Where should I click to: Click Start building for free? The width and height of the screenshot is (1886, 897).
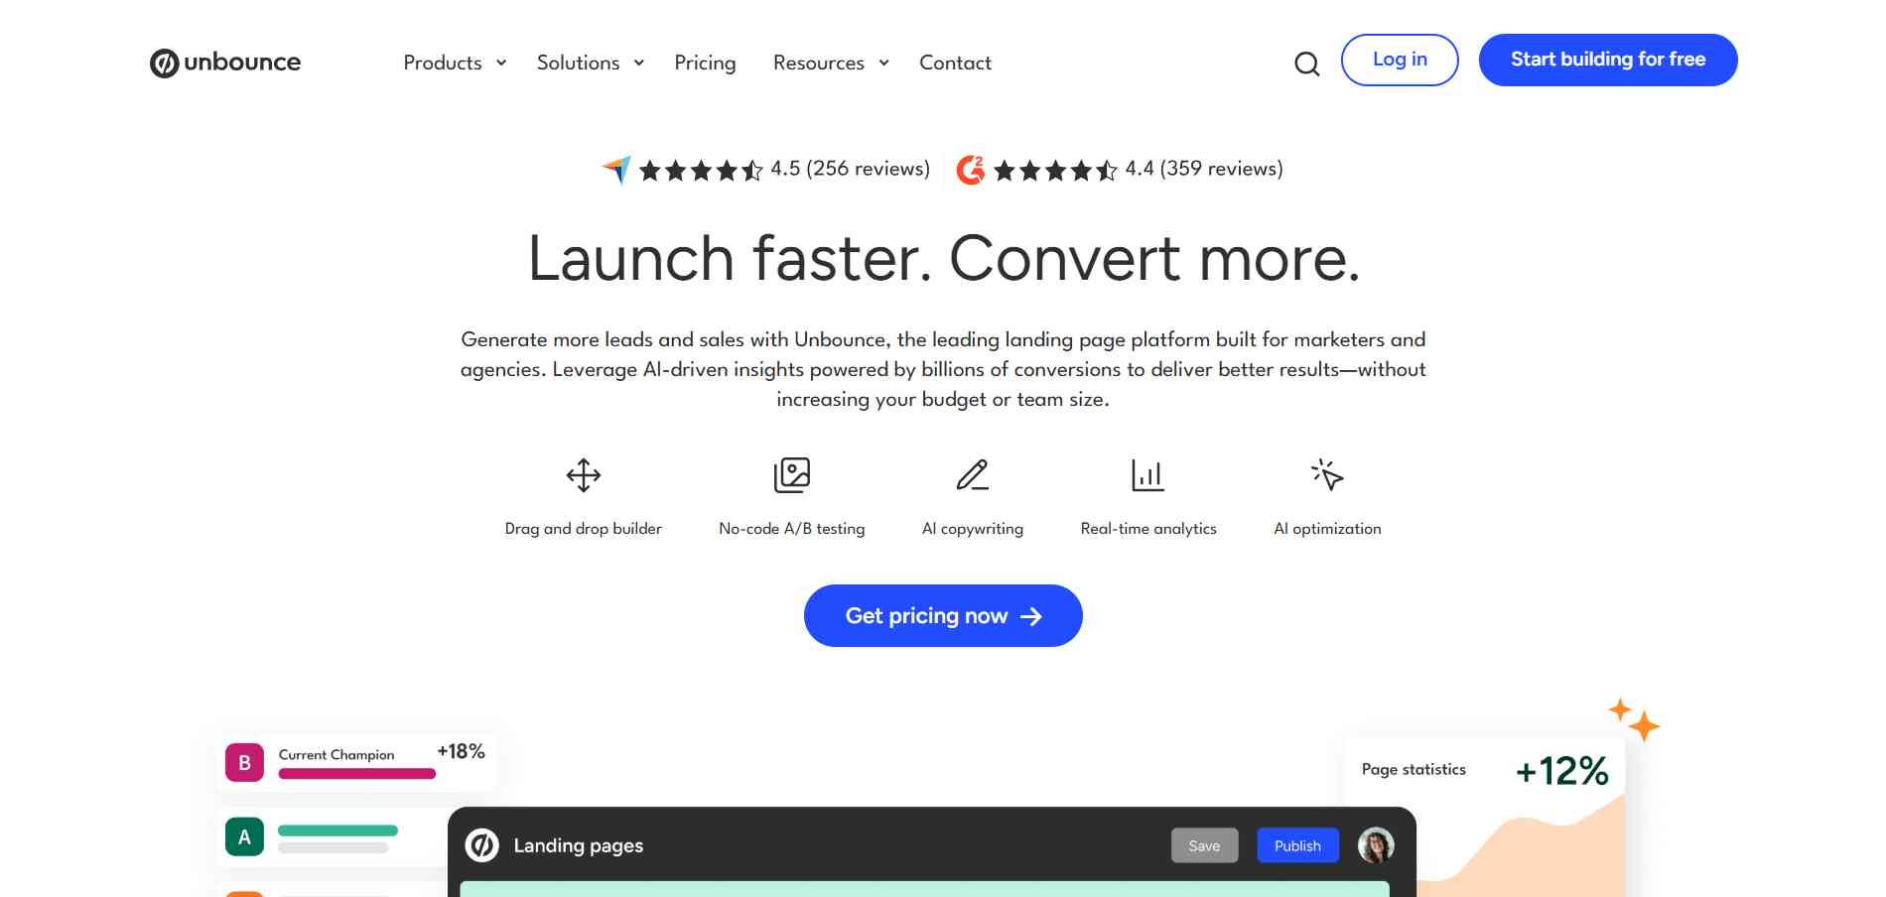(x=1607, y=60)
